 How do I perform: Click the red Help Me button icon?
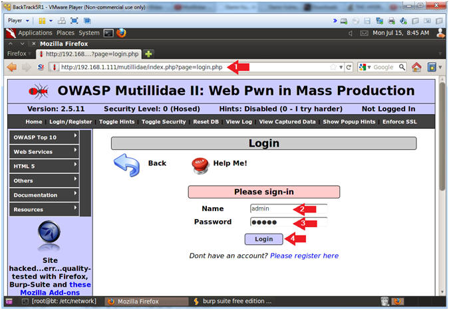pyautogui.click(x=200, y=165)
